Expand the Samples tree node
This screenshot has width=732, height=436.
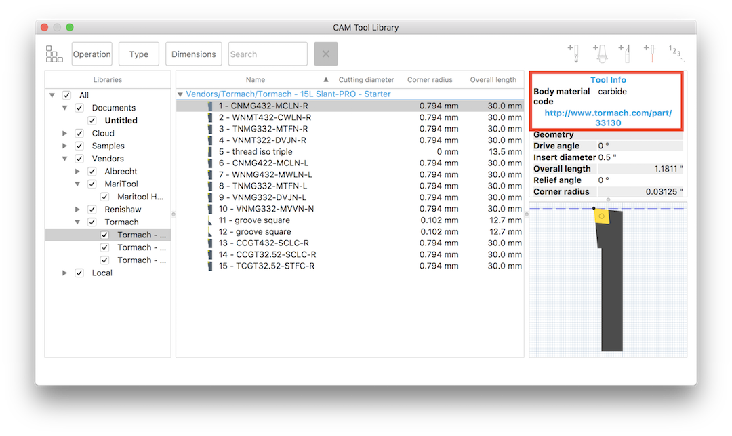(x=65, y=146)
